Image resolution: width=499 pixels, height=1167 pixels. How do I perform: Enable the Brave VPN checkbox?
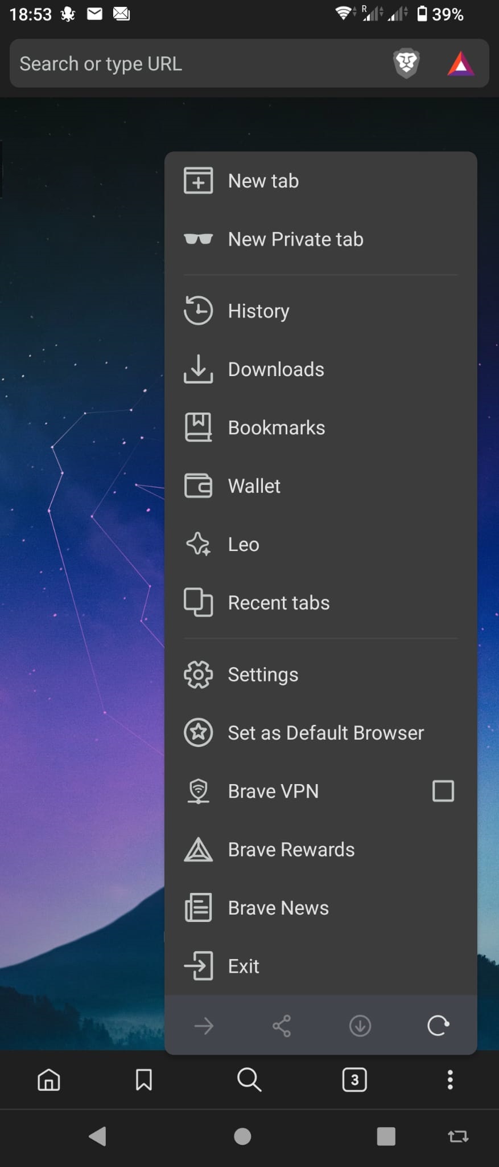(443, 791)
